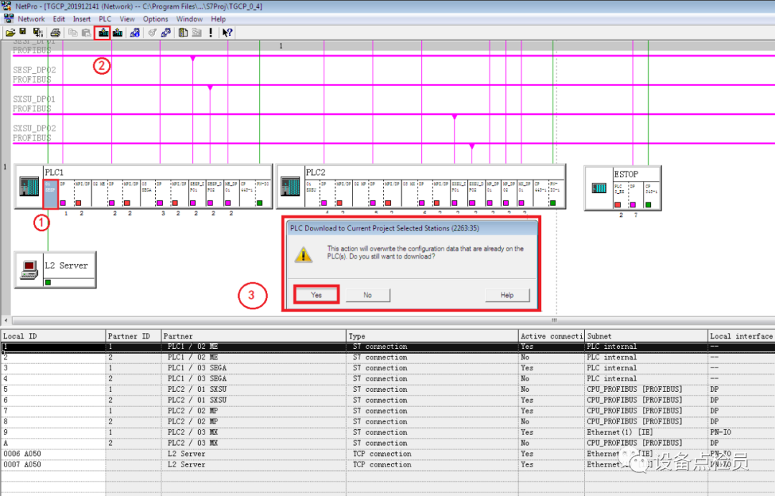Screen dimensions: 775x496
Task: Click the Local ID column header
Action: click(x=53, y=336)
